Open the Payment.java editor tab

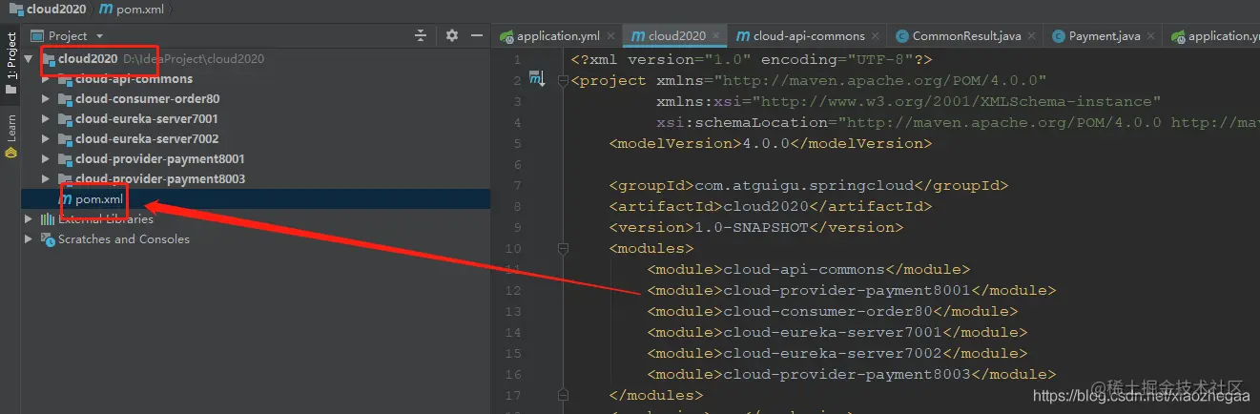[1105, 36]
